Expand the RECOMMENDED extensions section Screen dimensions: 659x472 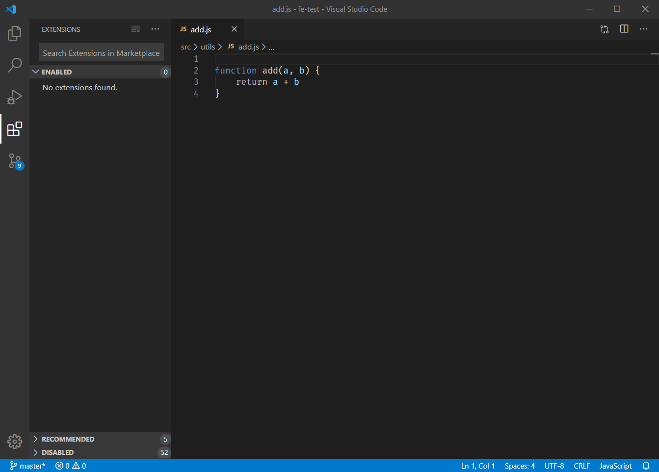click(x=100, y=439)
